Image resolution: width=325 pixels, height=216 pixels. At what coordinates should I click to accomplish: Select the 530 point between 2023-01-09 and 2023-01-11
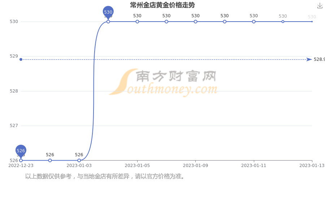225,22
